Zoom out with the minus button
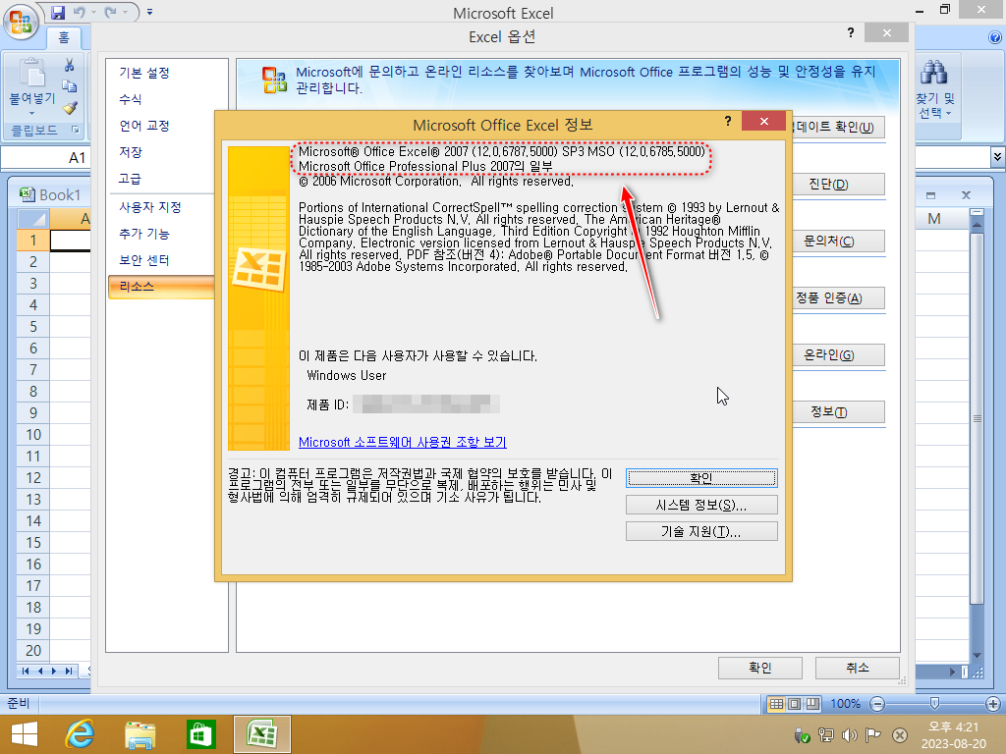 [877, 704]
